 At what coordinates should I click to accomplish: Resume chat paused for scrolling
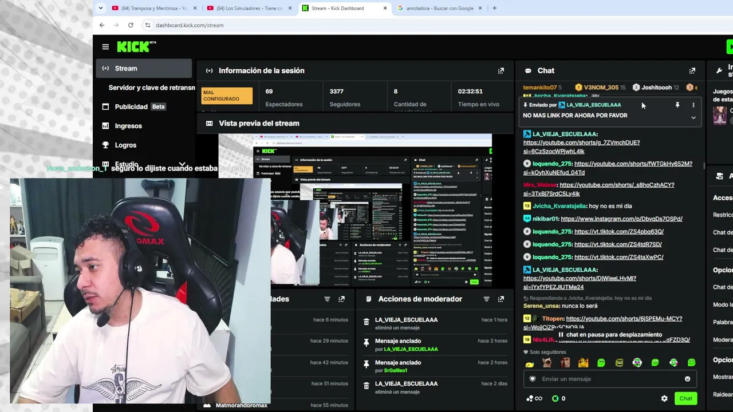609,335
